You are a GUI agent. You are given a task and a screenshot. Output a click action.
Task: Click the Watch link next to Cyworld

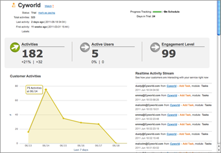(x=48, y=6)
